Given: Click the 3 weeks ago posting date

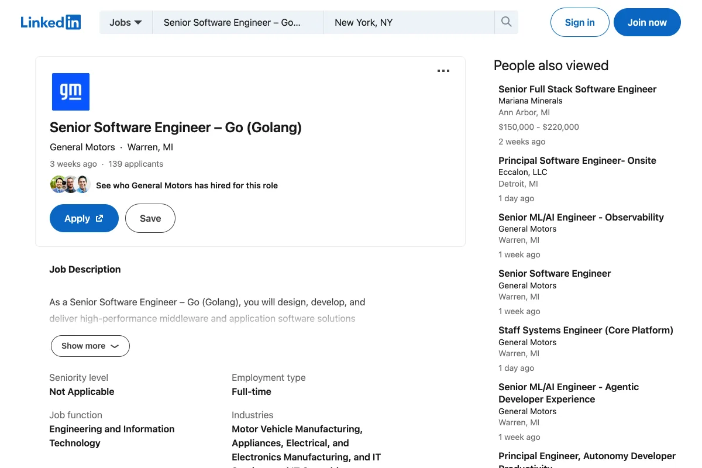Looking at the screenshot, I should pyautogui.click(x=73, y=164).
